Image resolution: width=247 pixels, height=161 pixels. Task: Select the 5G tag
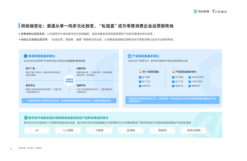click(37, 130)
